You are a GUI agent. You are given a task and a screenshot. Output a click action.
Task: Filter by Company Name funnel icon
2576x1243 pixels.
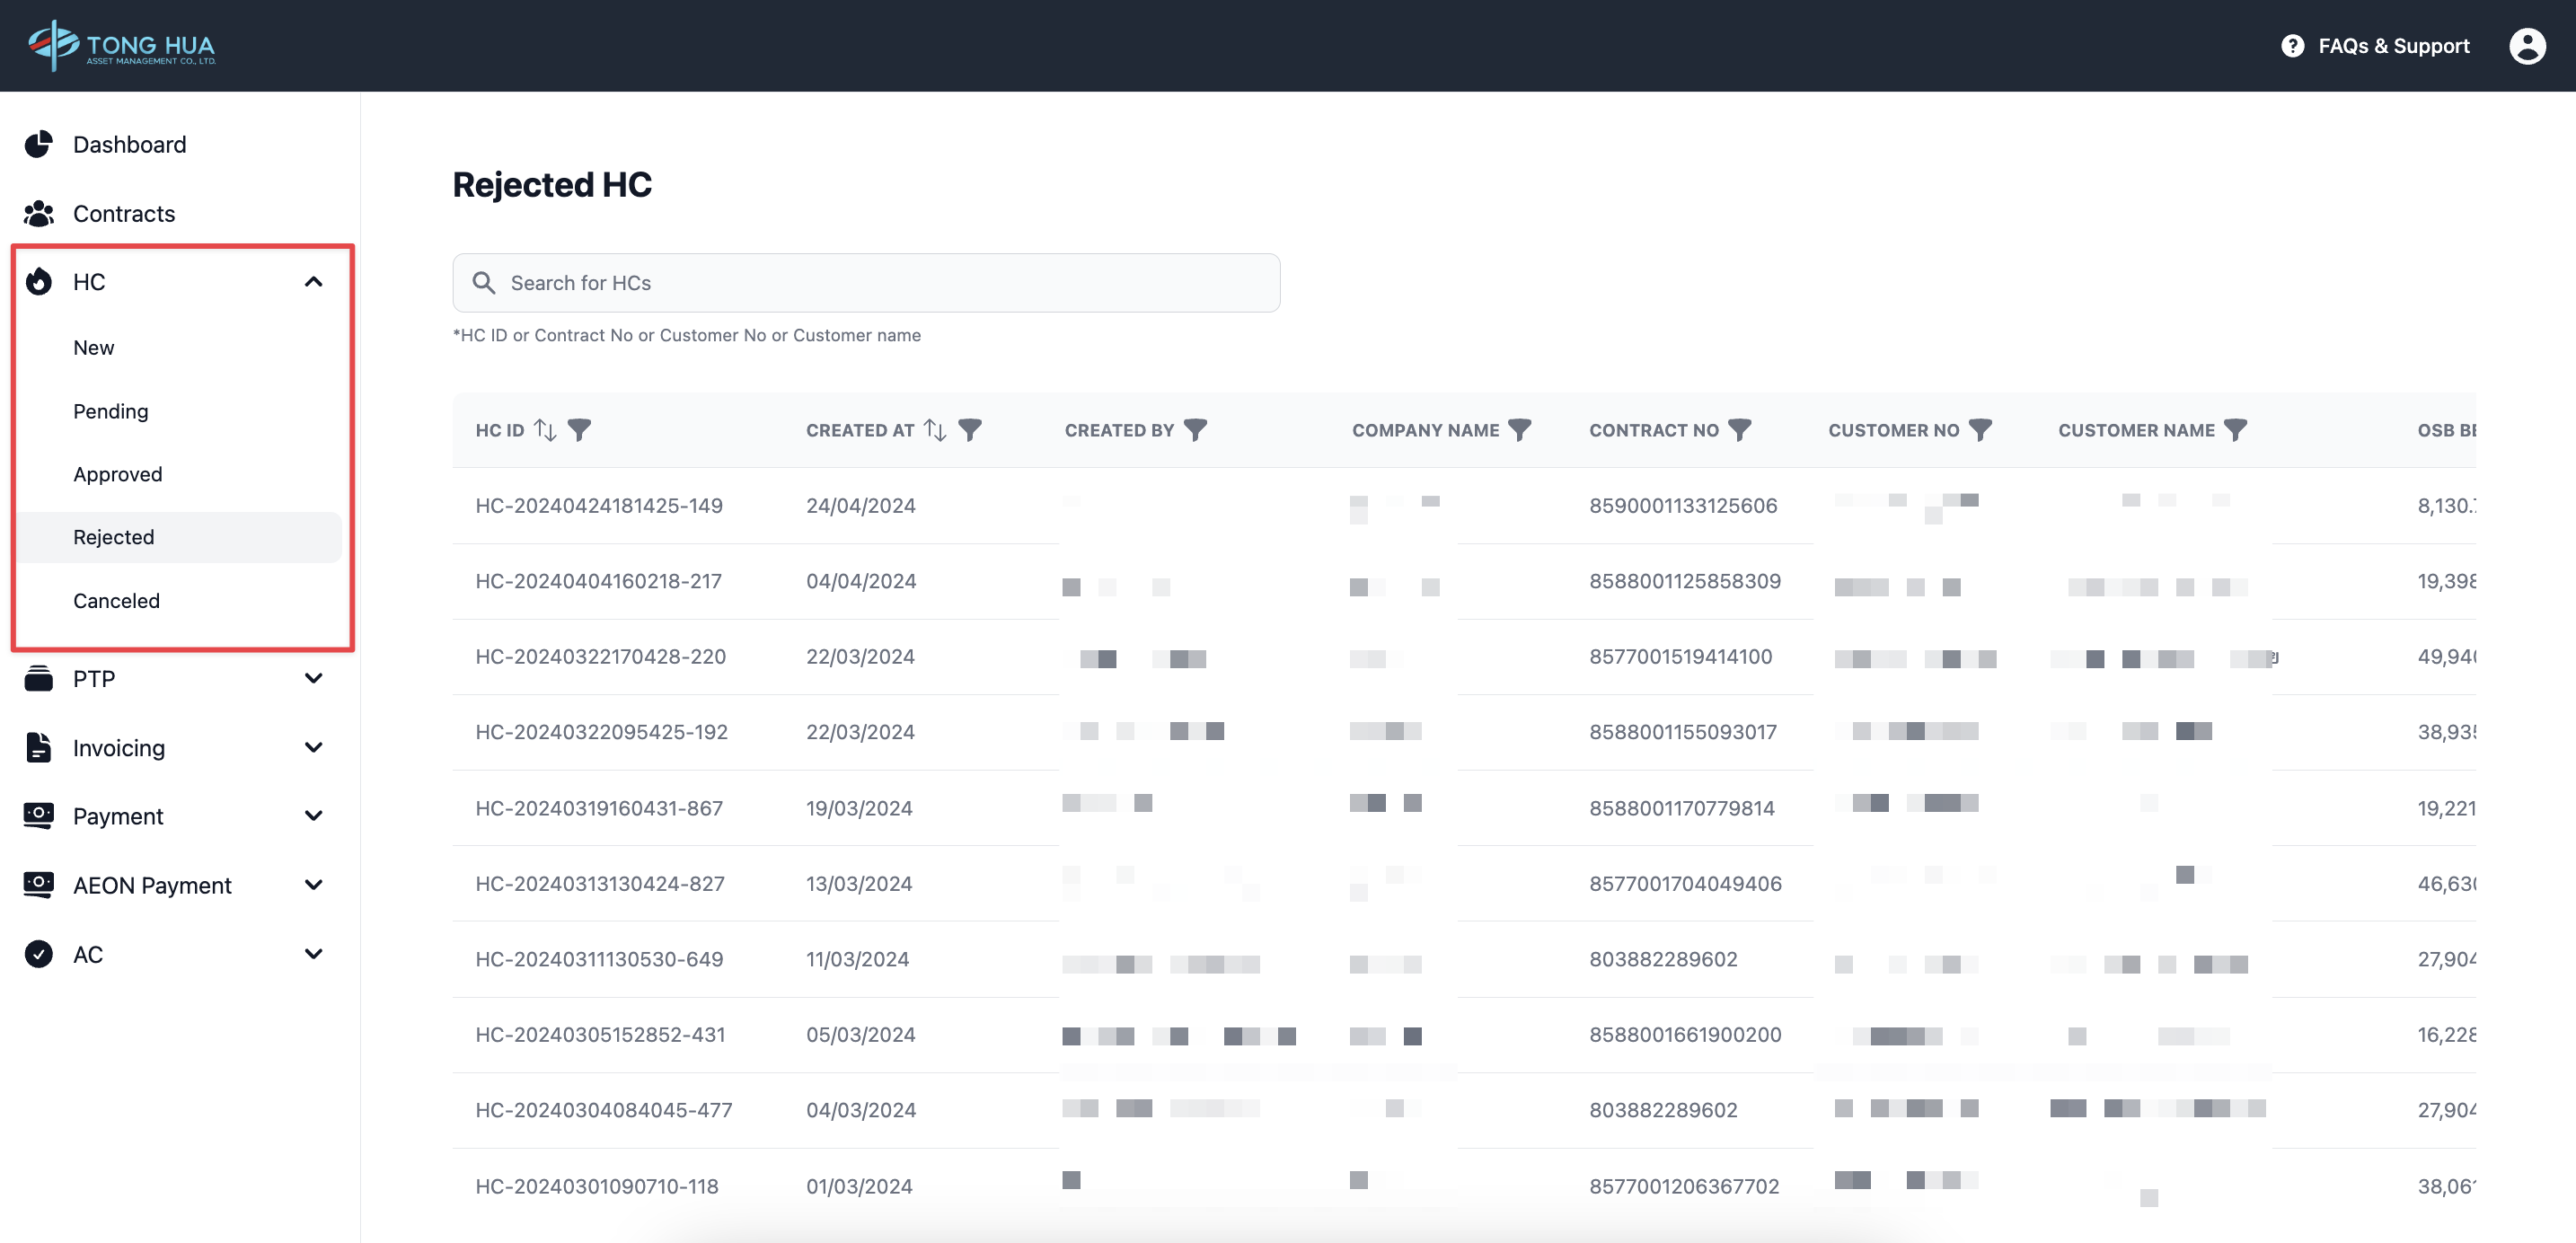[1519, 430]
